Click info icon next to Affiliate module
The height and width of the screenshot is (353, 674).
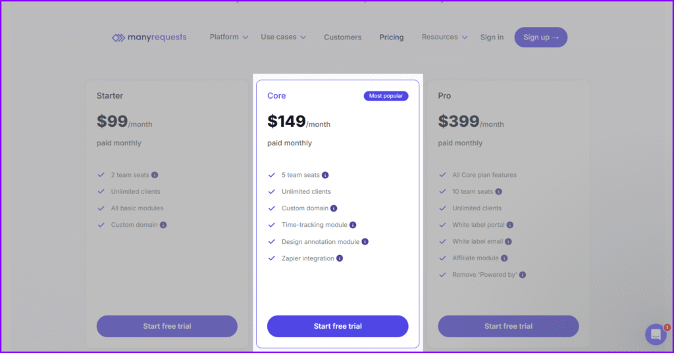504,258
